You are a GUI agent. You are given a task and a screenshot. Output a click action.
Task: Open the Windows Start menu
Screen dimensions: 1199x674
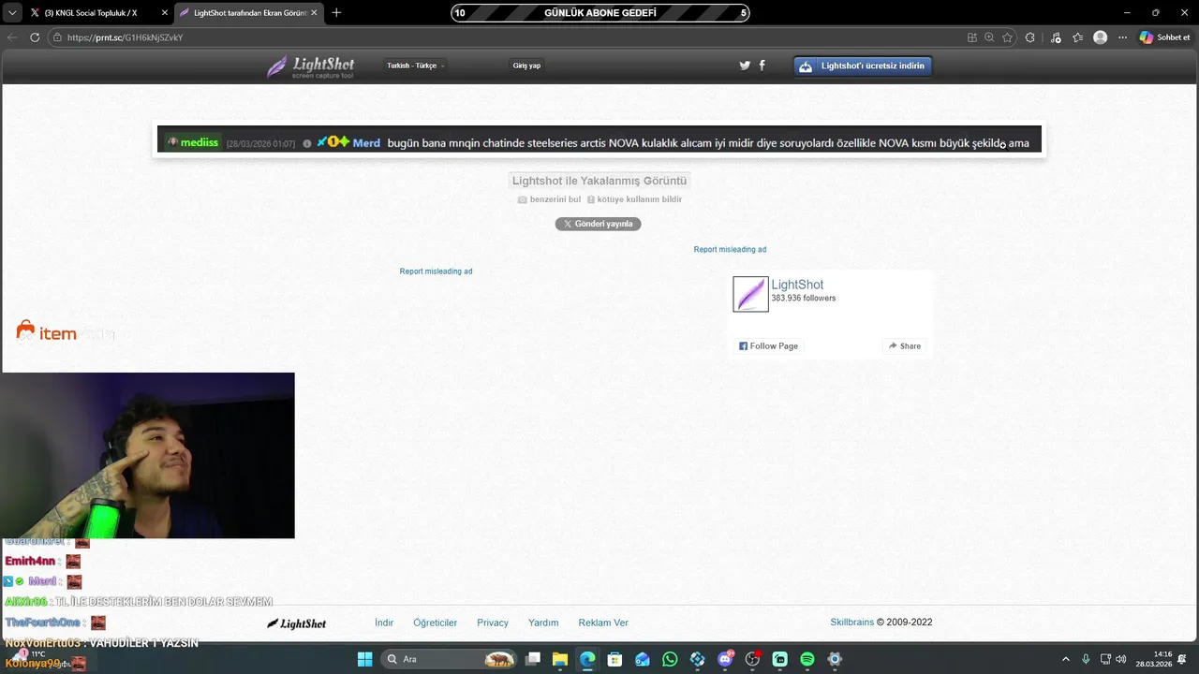364,659
